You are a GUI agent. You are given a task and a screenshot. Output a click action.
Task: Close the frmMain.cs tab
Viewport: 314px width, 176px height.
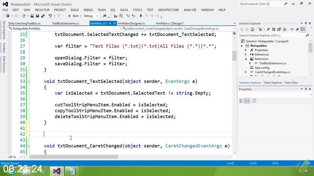click(115, 23)
